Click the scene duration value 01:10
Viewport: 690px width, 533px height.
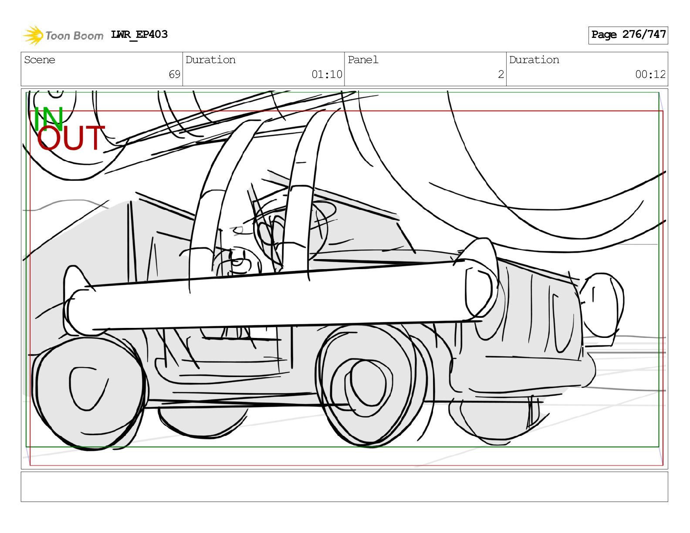[x=326, y=74]
